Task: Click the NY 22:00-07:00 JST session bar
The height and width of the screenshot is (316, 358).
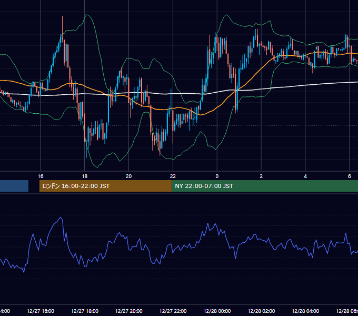Action: click(x=265, y=186)
